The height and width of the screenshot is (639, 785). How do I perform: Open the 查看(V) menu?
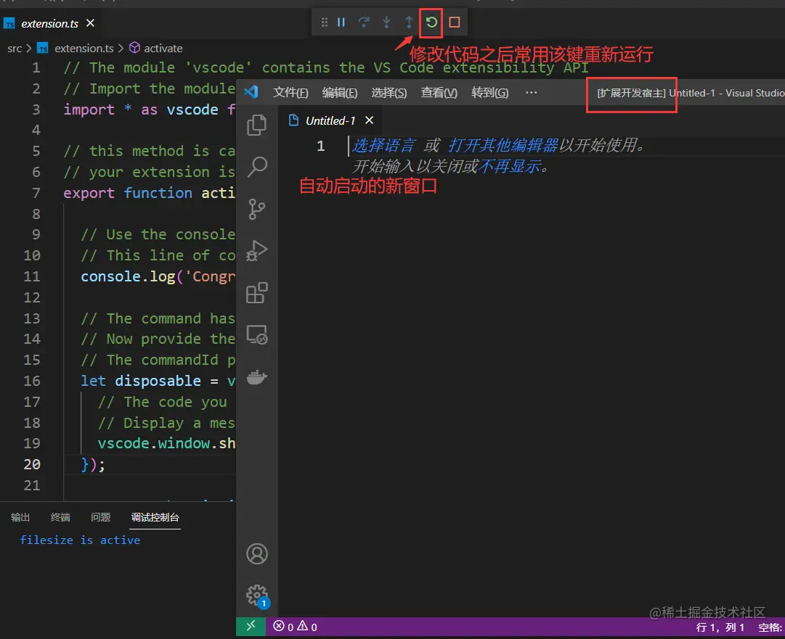click(439, 93)
